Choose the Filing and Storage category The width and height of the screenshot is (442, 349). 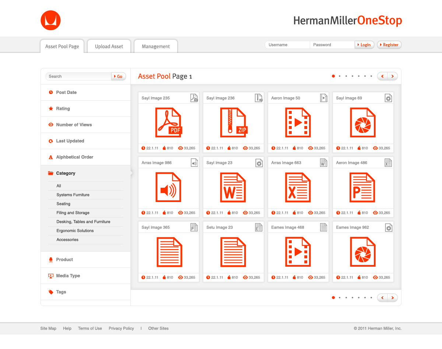pyautogui.click(x=73, y=213)
